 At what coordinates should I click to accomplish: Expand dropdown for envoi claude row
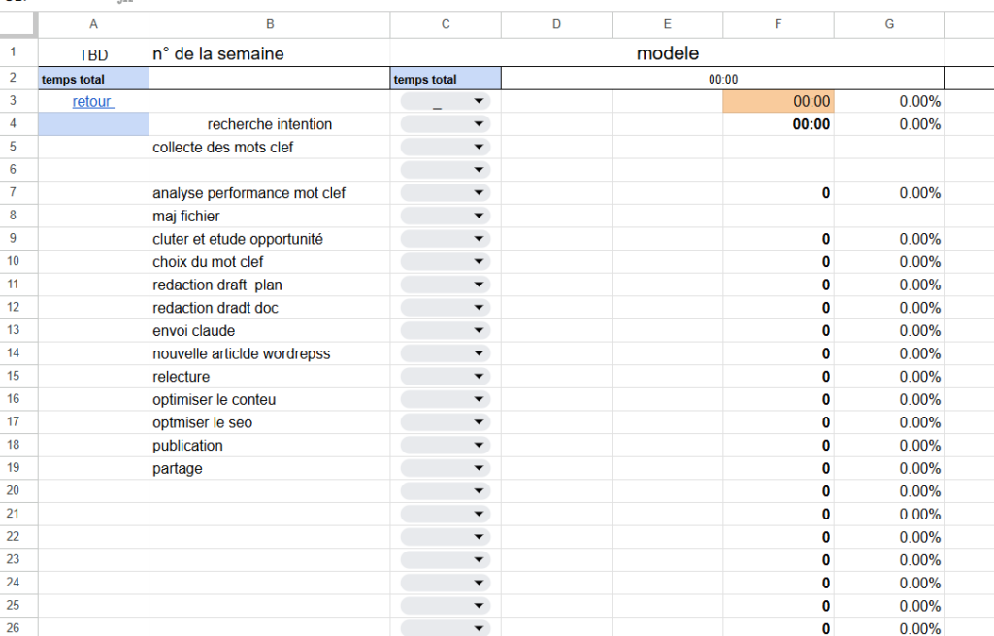tap(445, 331)
